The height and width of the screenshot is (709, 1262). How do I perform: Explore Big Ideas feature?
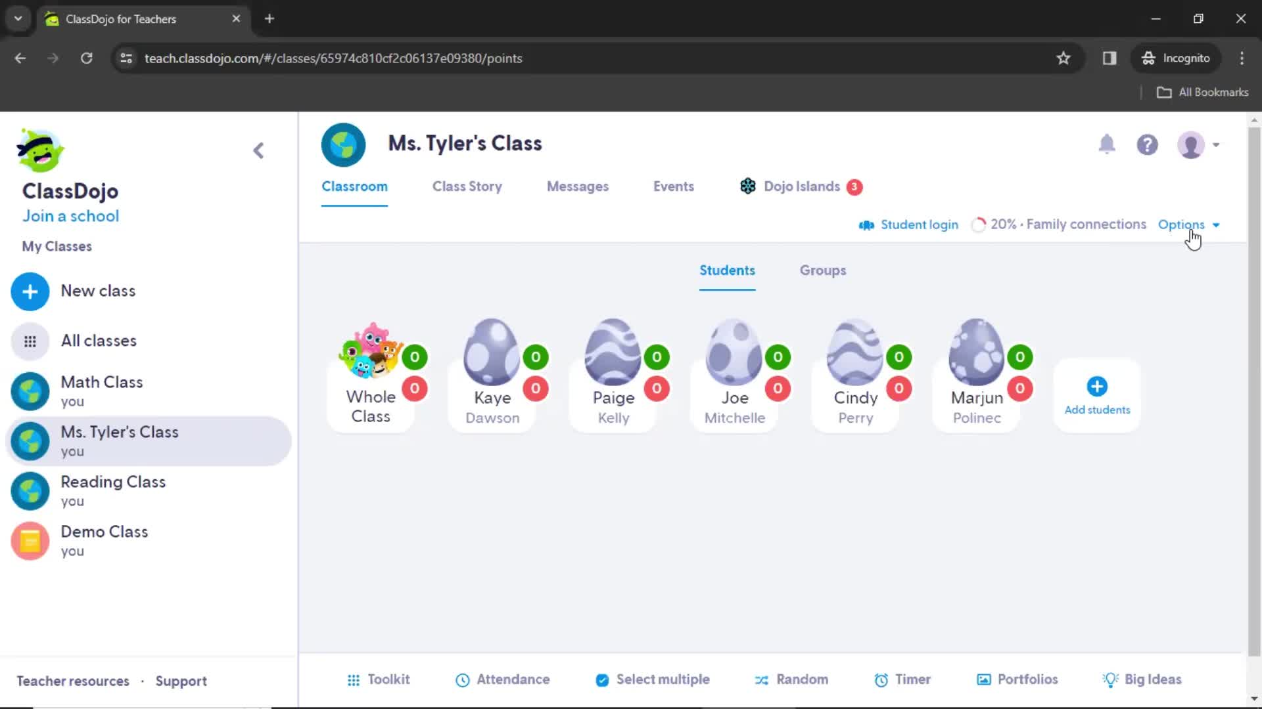(x=1142, y=679)
